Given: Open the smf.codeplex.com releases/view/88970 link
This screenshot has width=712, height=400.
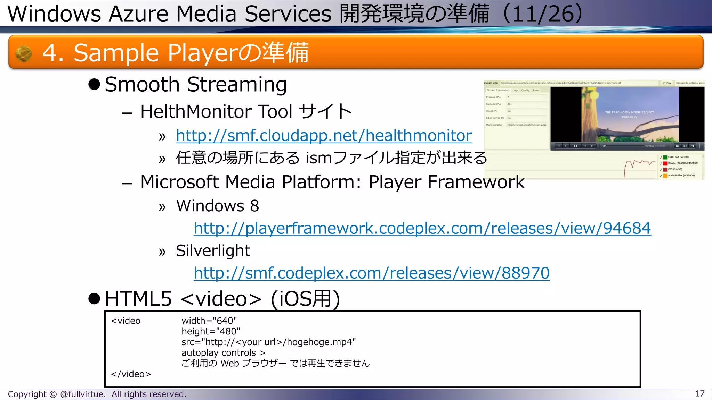Looking at the screenshot, I should tap(372, 273).
